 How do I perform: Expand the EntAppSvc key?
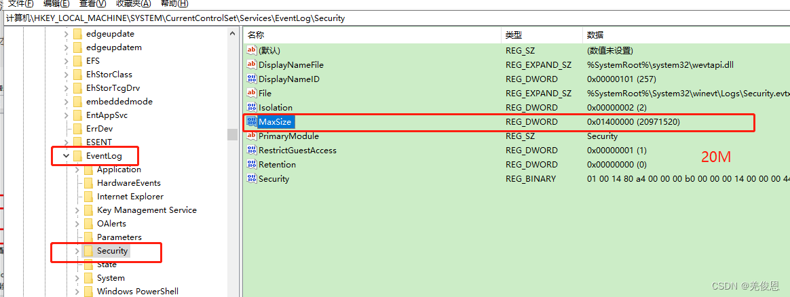pos(66,115)
